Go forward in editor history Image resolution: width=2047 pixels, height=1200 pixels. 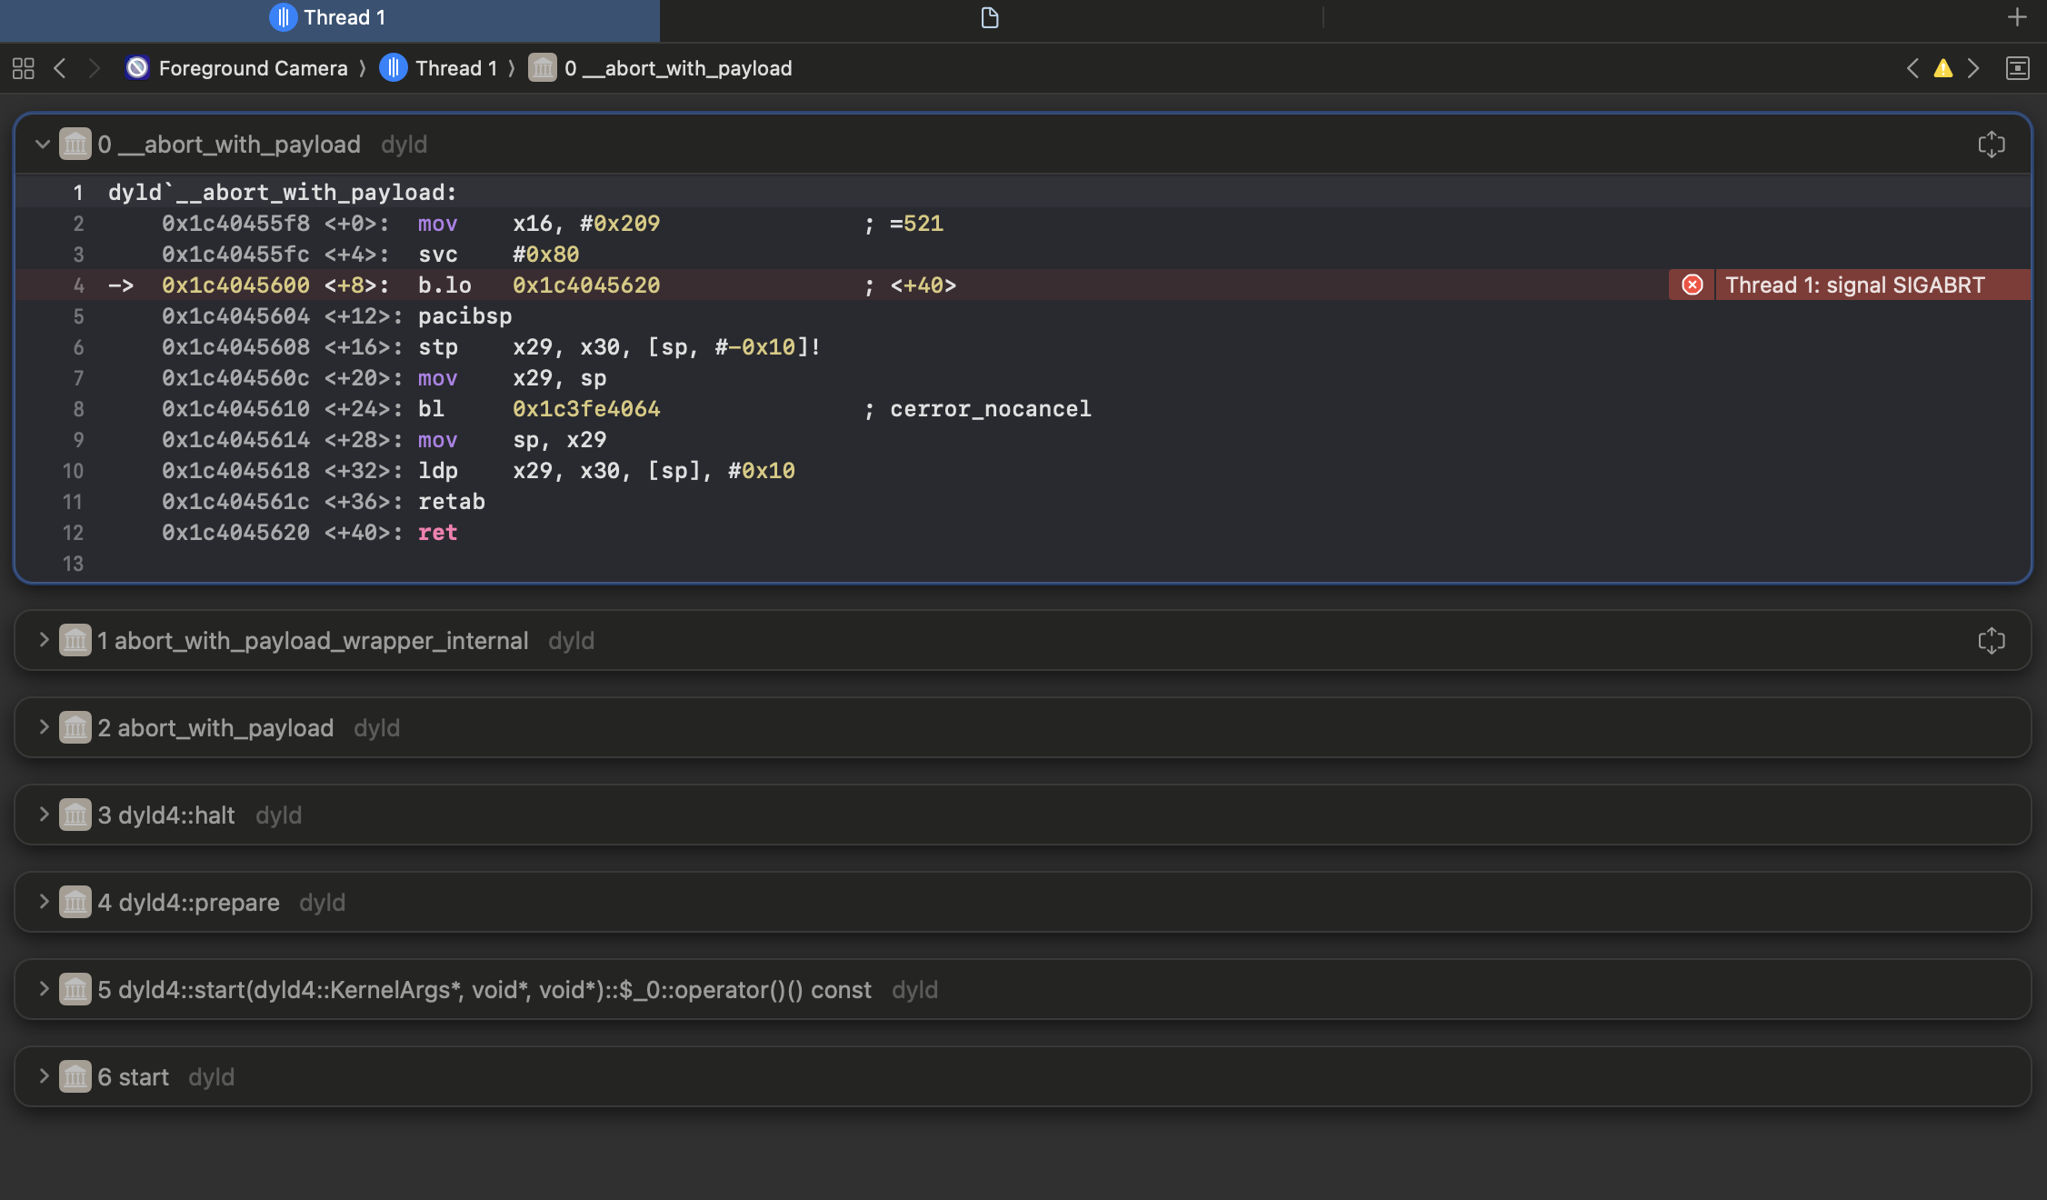coord(94,68)
